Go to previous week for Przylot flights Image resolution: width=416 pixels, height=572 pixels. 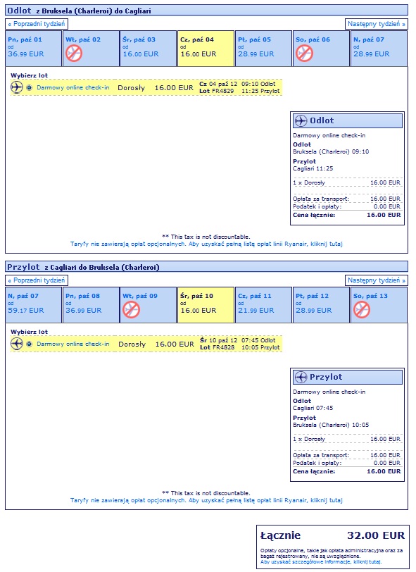click(x=37, y=280)
